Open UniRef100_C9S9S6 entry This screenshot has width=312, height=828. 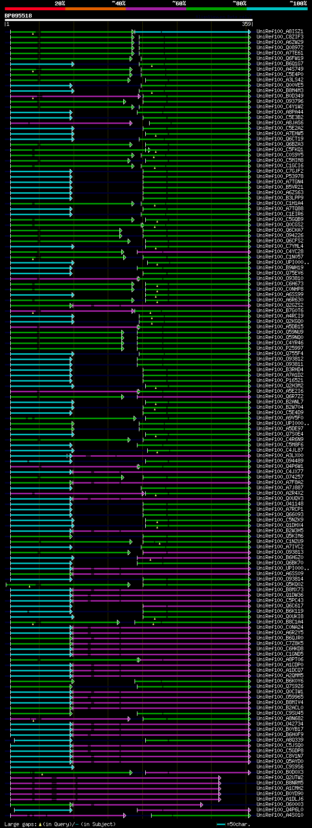coord(280,767)
